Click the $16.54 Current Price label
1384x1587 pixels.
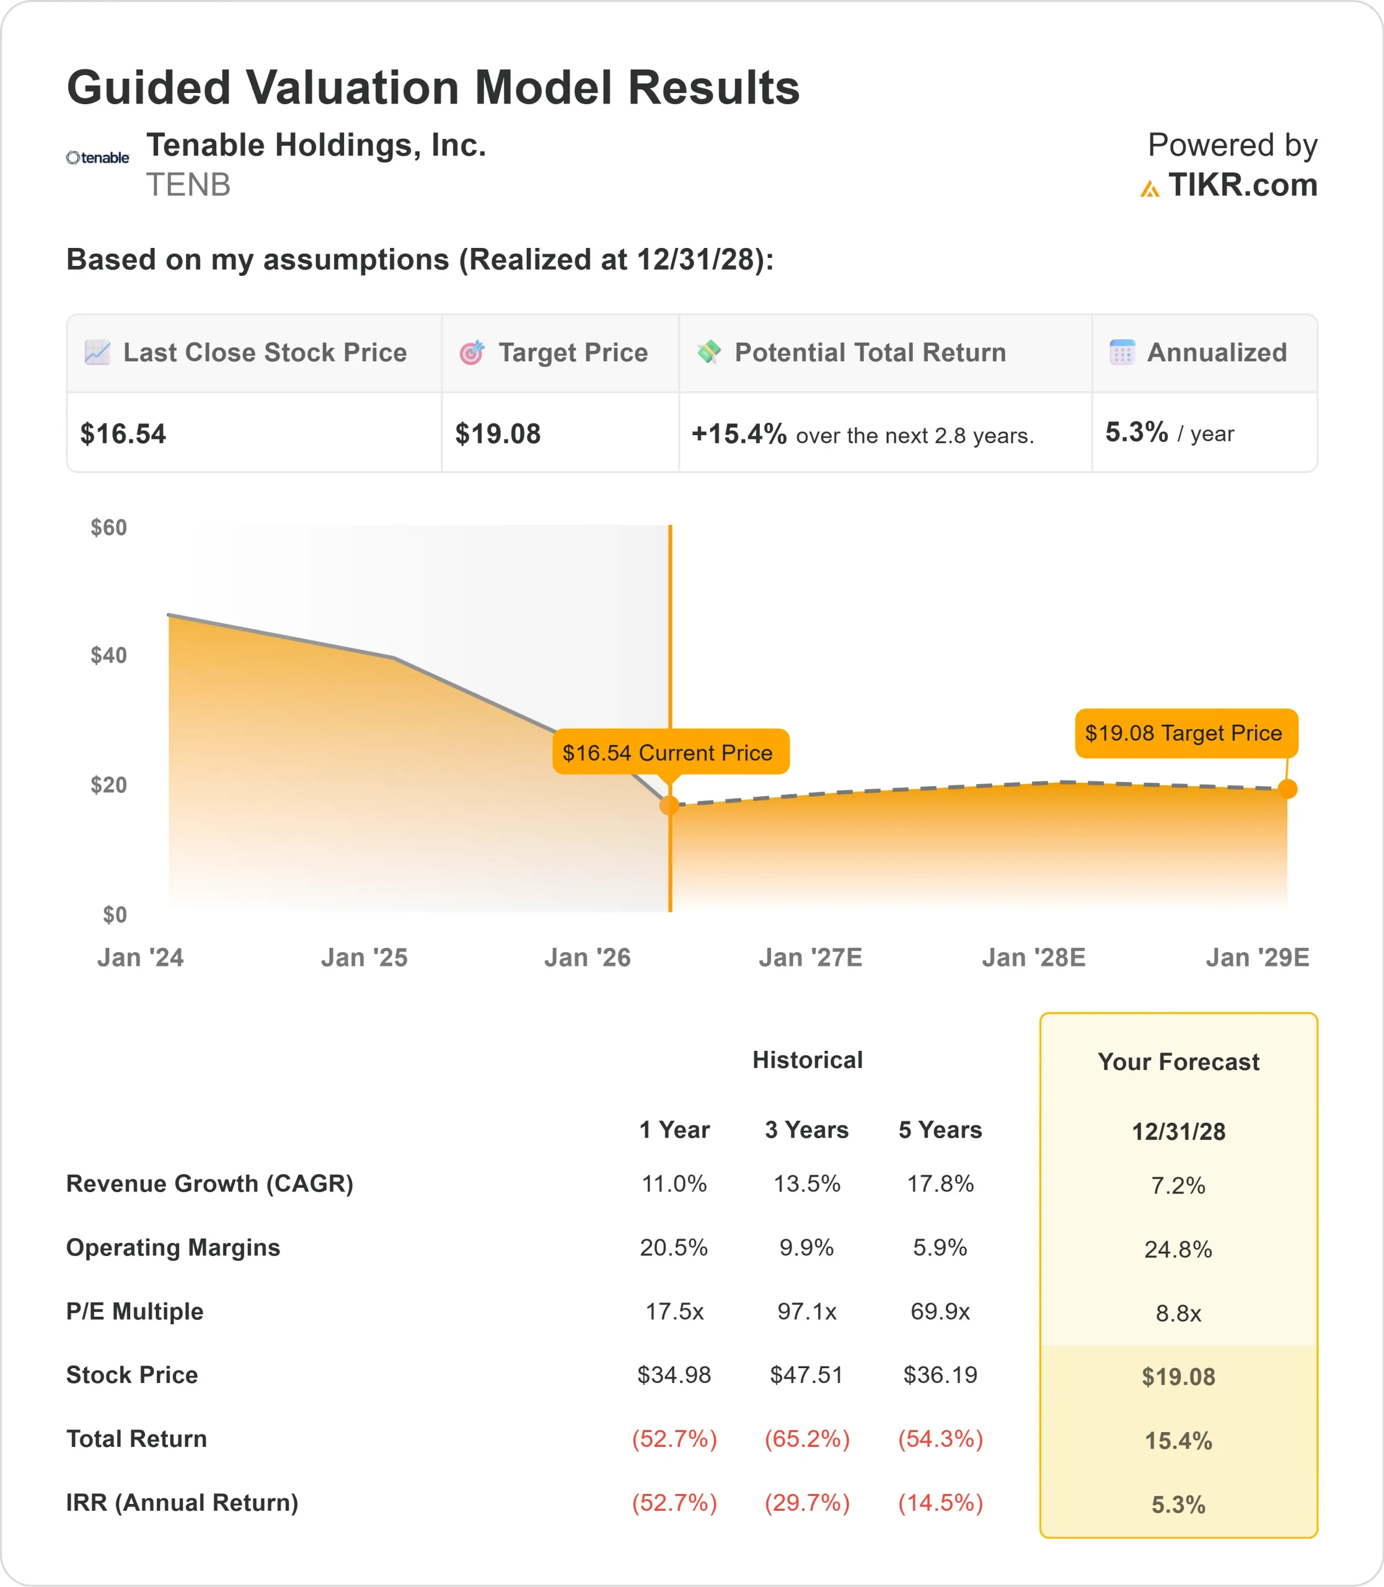pyautogui.click(x=671, y=752)
